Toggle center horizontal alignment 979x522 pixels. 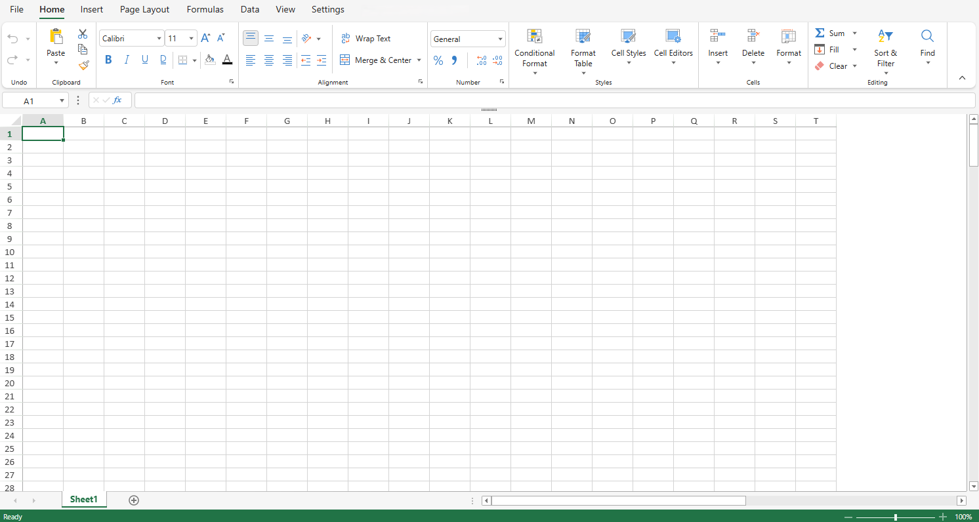click(269, 60)
